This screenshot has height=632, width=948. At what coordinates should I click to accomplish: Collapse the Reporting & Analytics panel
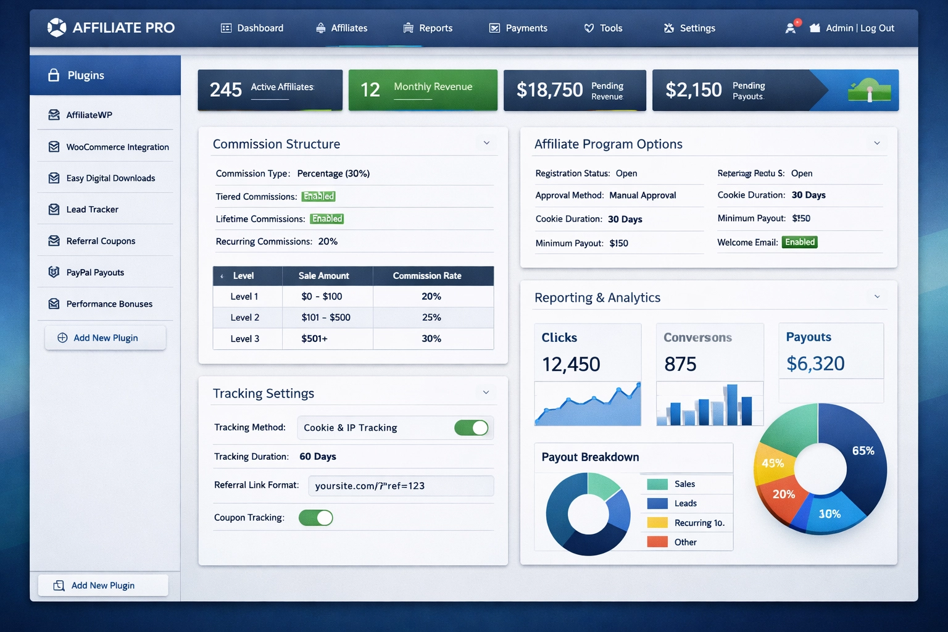pyautogui.click(x=877, y=296)
